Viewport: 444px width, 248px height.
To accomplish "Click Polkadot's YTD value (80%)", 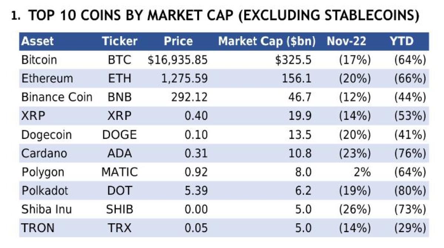I will tap(410, 191).
